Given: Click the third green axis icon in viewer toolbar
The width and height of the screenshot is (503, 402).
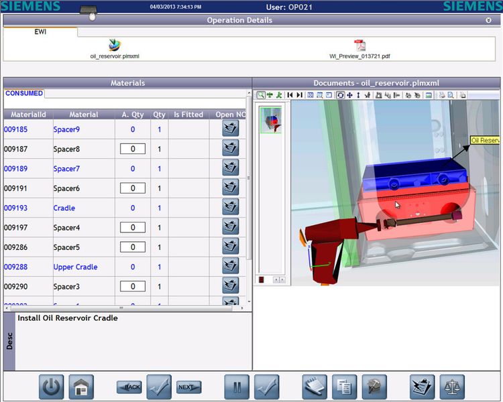Looking at the screenshot, I should 279,95.
